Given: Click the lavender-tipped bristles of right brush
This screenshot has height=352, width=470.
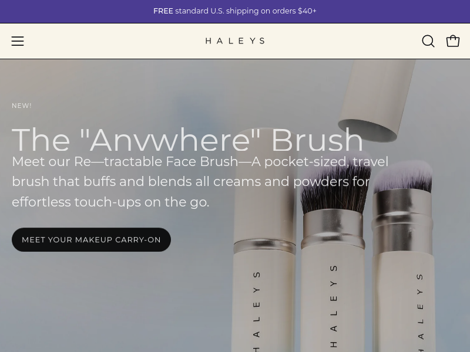Looking at the screenshot, I should click(x=403, y=177).
